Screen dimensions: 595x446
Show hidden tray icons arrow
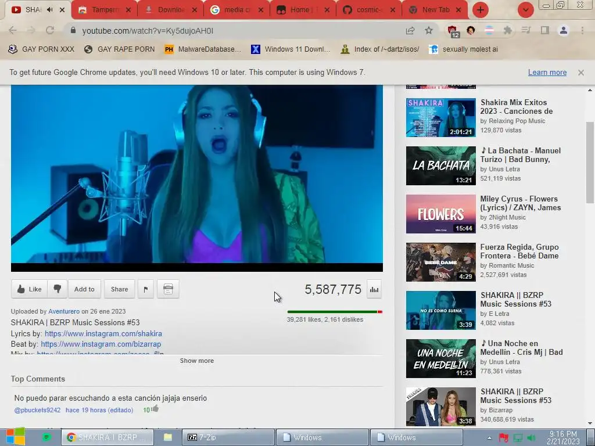coord(489,438)
